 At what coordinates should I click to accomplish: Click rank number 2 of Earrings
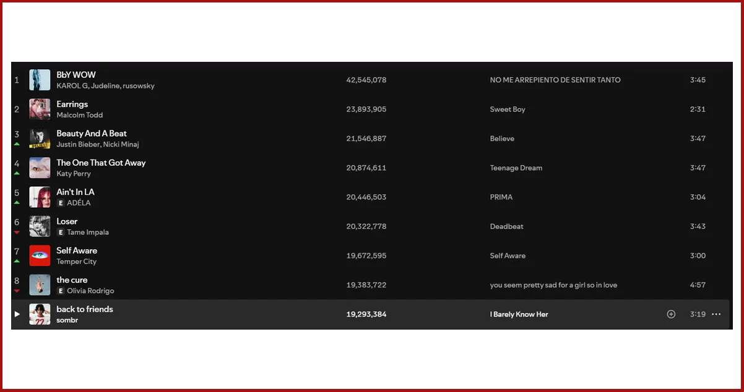[x=17, y=109]
